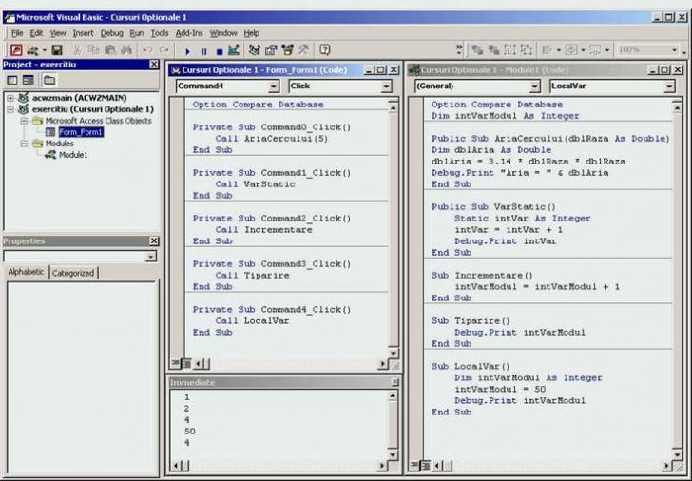Close the Project explorer panel
This screenshot has height=481, width=692.
coord(154,65)
